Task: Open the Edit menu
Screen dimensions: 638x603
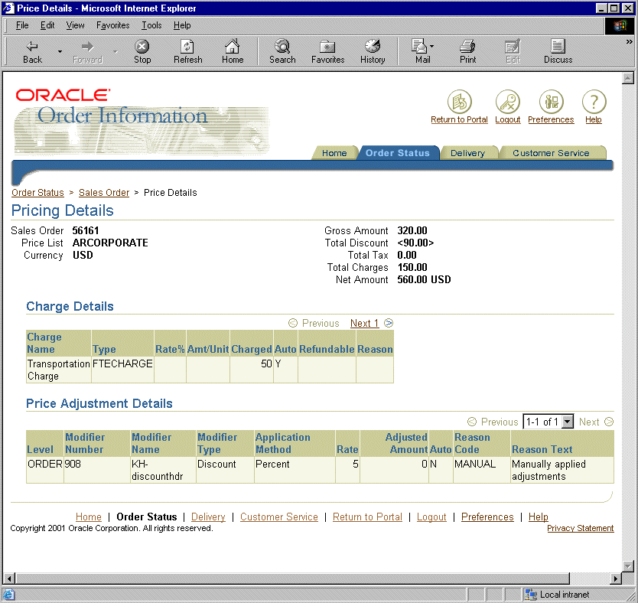Action: [x=47, y=25]
